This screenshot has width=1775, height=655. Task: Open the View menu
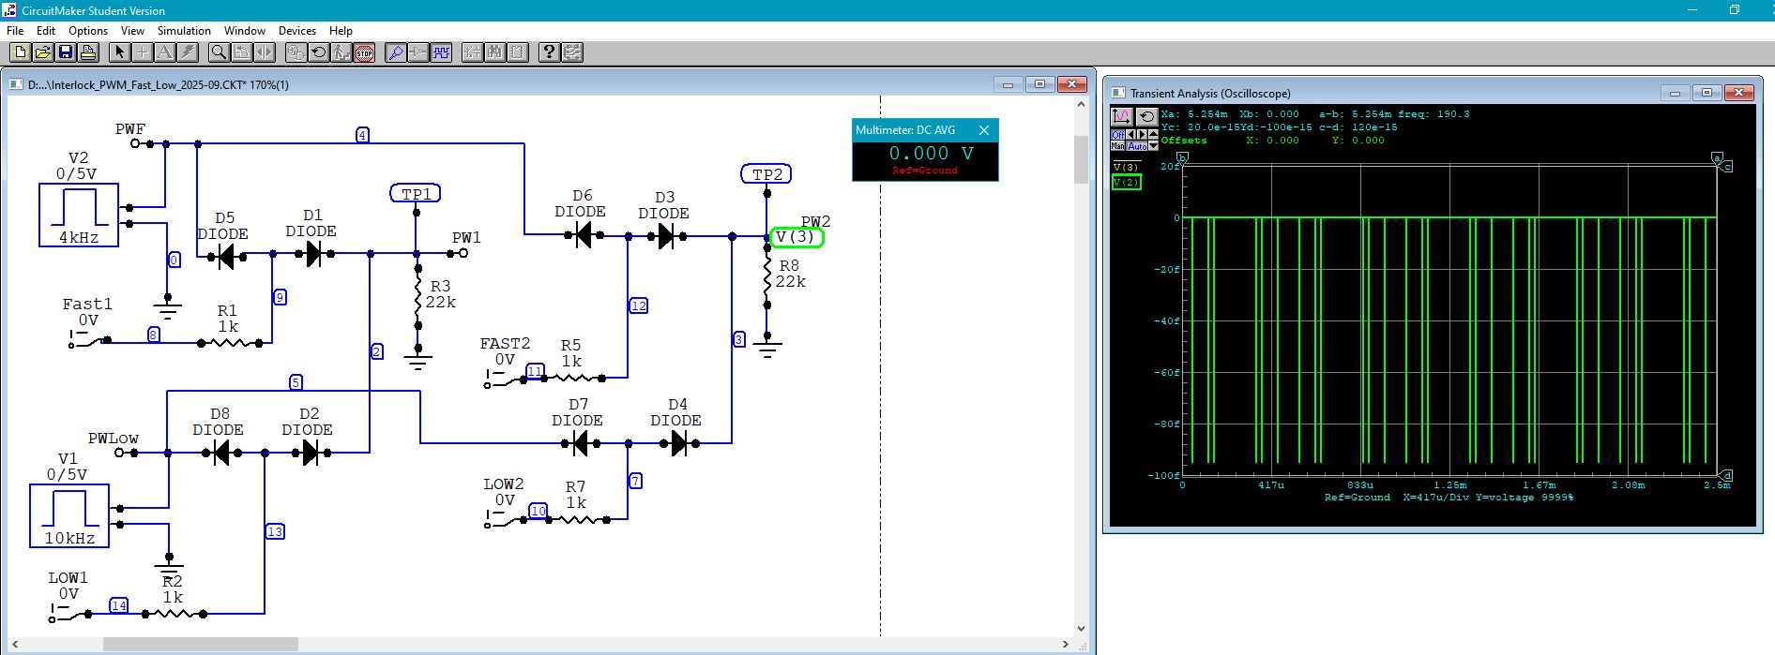132,31
